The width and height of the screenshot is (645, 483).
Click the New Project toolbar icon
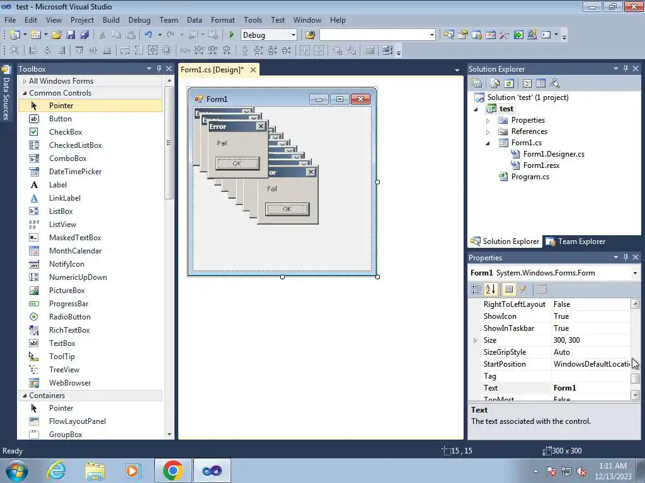pyautogui.click(x=15, y=35)
